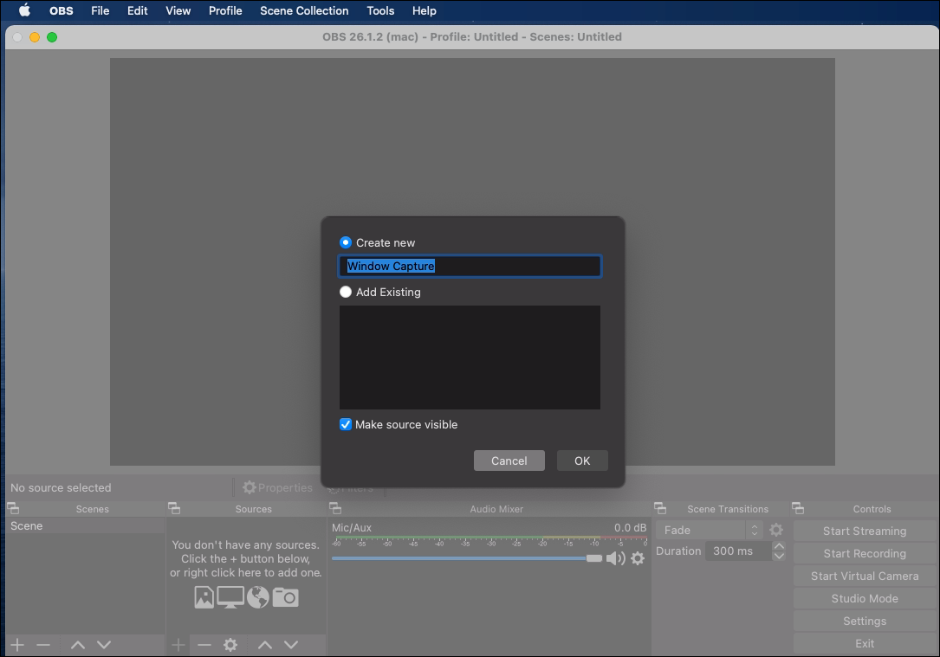Select the Add Existing radio button

click(346, 292)
